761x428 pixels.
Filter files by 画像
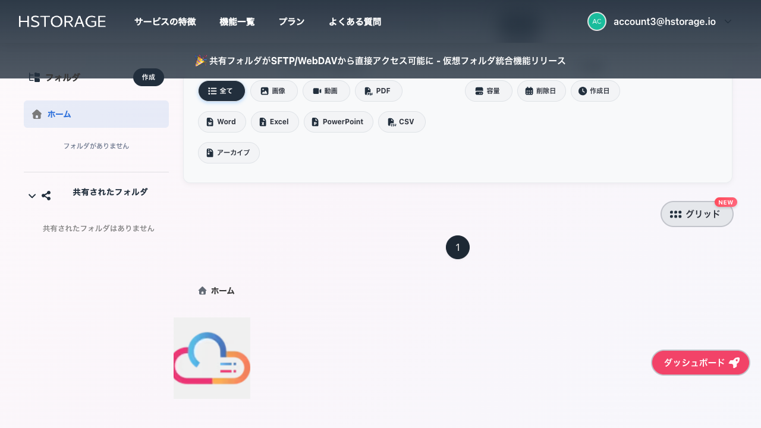[x=273, y=91]
